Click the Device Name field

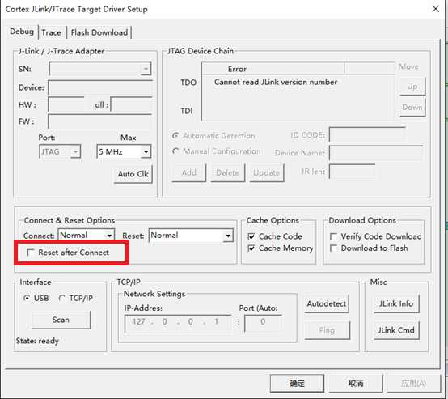point(376,153)
